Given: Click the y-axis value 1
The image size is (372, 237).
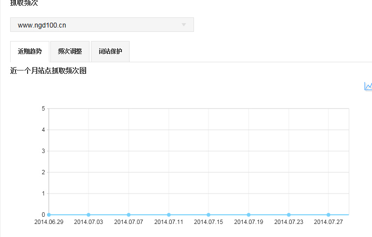Looking at the screenshot, I should point(43,194).
